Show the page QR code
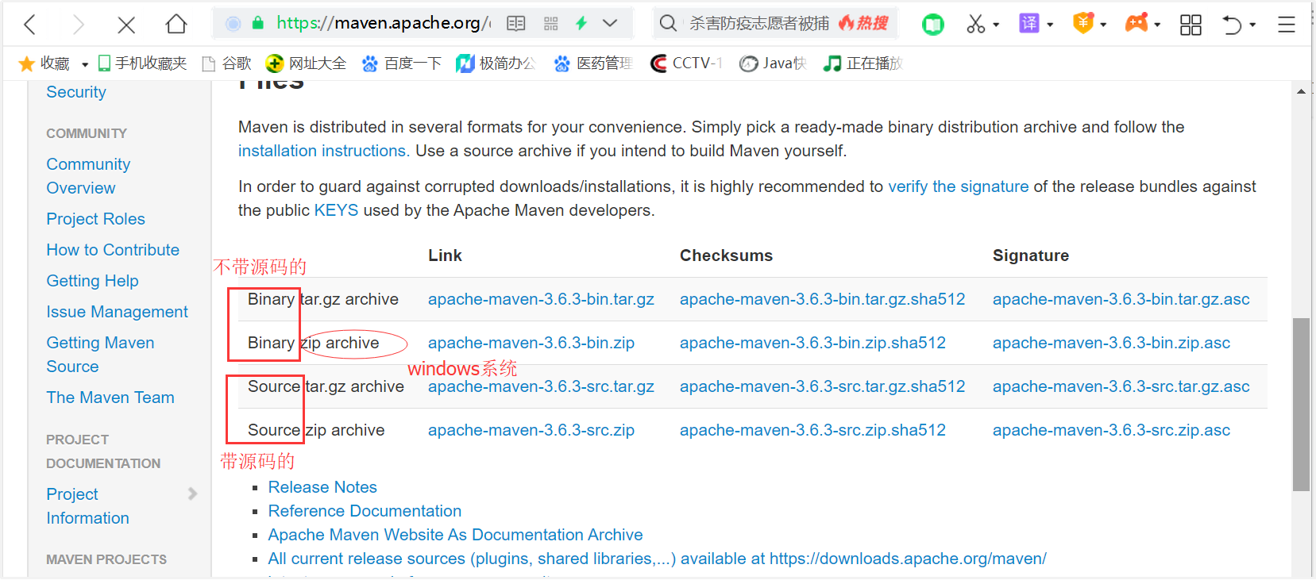The width and height of the screenshot is (1316, 580). pos(551,24)
